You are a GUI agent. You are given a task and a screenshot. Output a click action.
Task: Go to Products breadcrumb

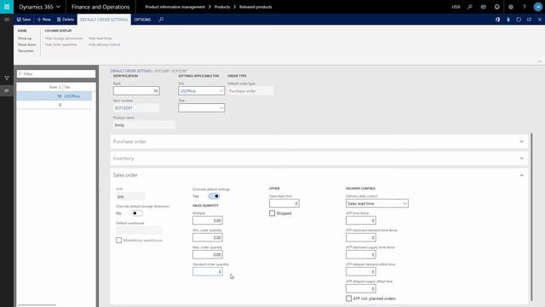(222, 7)
